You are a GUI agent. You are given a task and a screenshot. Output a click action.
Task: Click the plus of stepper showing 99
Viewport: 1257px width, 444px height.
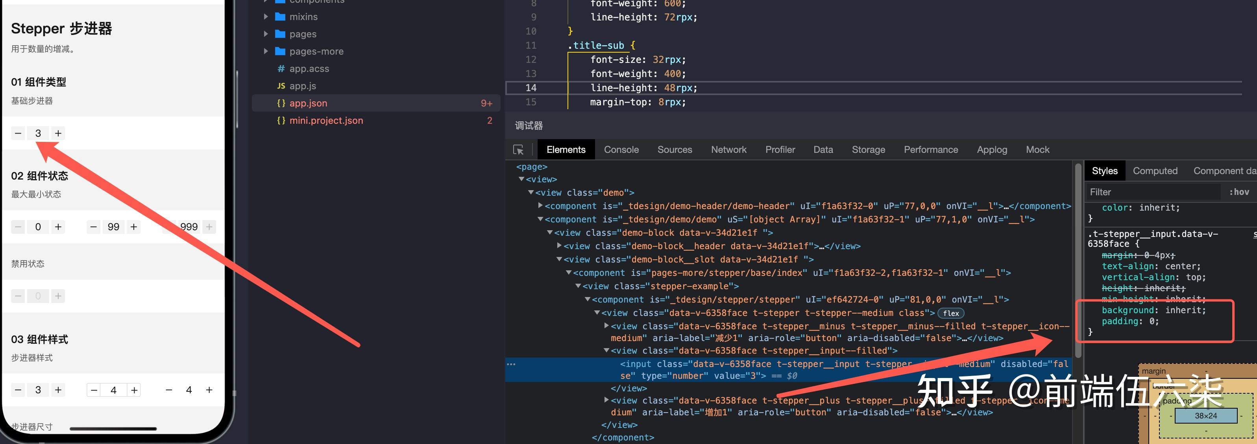tap(134, 227)
